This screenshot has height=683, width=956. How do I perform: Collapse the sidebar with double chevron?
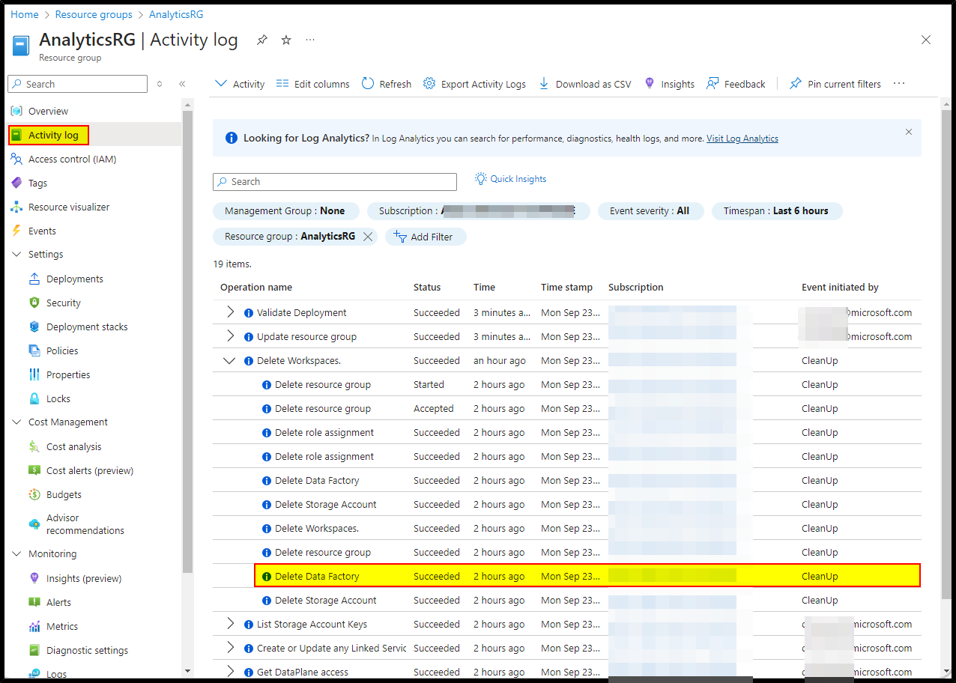(182, 84)
